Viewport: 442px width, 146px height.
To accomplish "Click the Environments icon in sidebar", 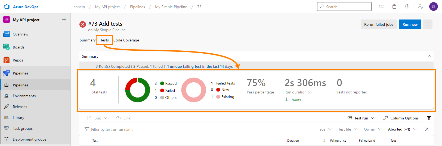I will point(7,96).
